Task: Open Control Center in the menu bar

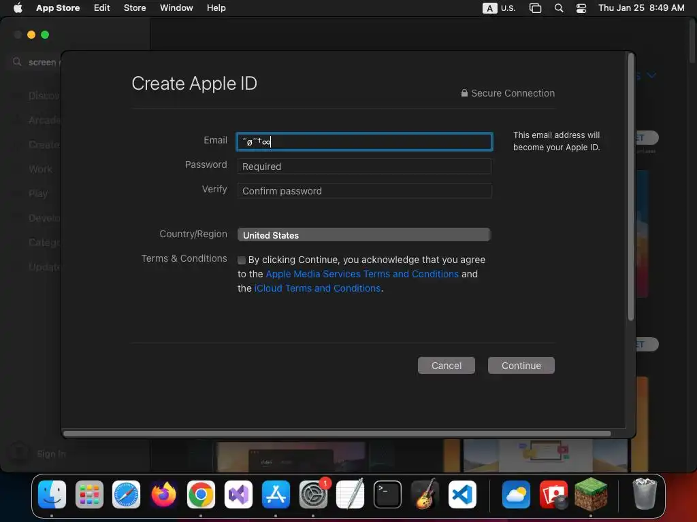Action: click(x=581, y=8)
